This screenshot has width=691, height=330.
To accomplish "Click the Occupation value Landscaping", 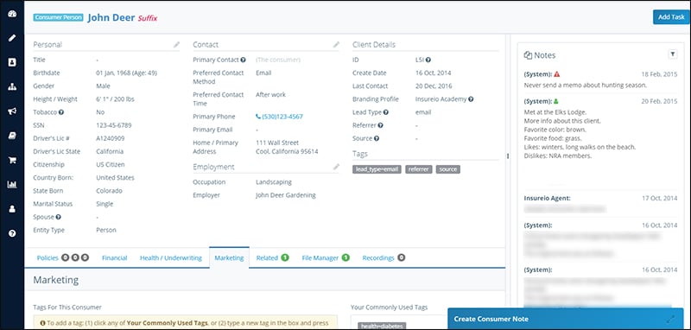I will pos(274,182).
